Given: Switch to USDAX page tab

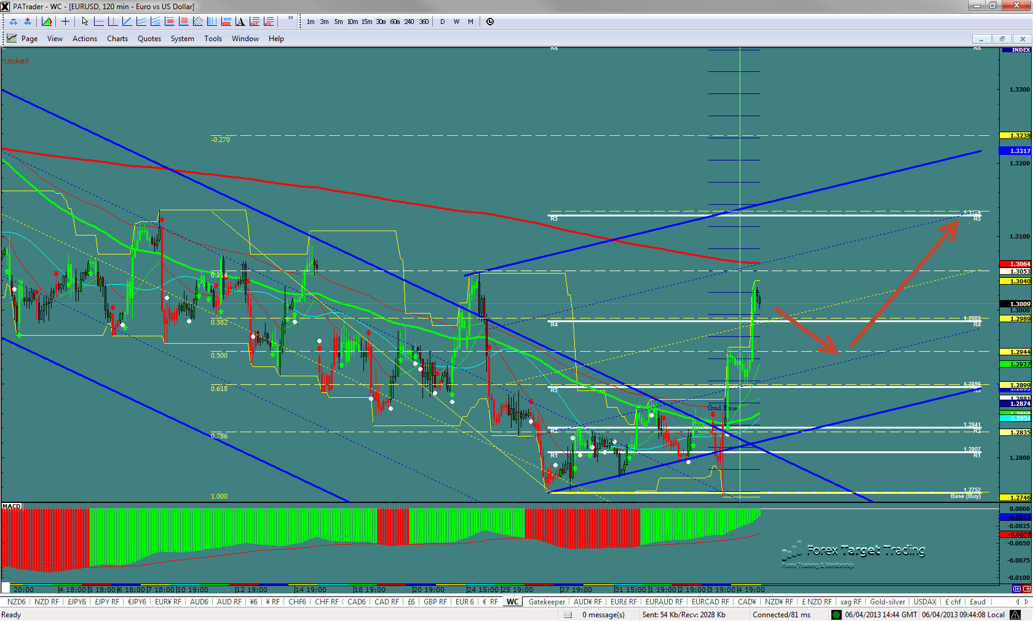Looking at the screenshot, I should click(925, 602).
